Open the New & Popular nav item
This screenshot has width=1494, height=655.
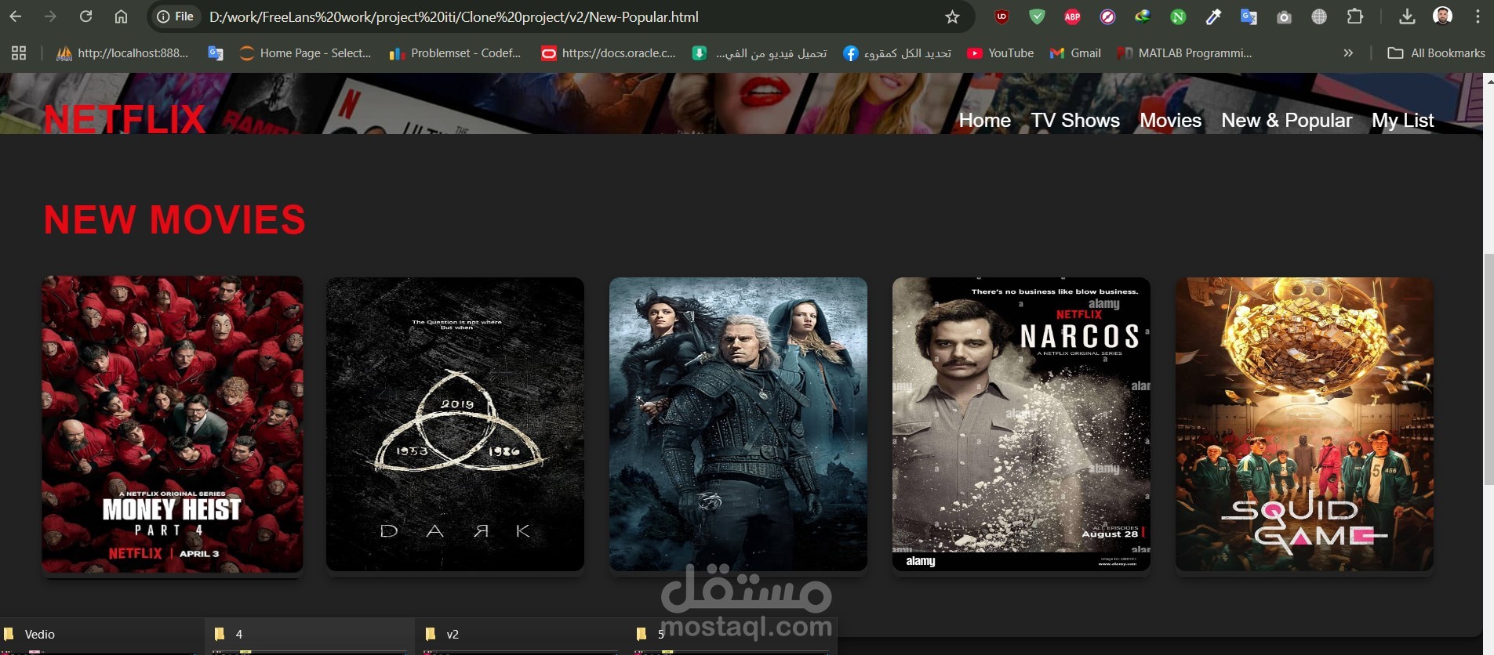click(1286, 120)
